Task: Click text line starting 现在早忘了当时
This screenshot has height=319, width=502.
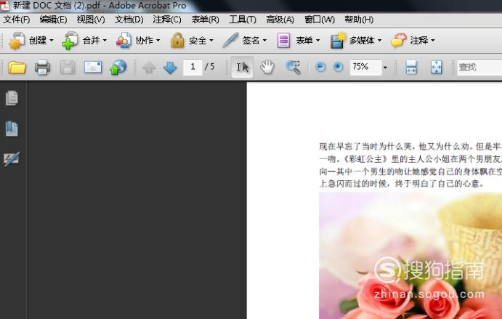Action: pos(410,147)
